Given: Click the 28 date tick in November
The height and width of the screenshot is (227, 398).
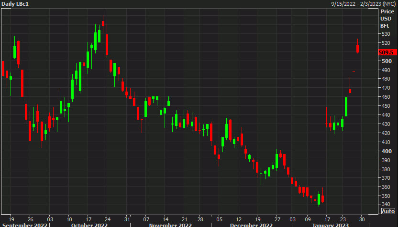Looking at the screenshot, I should click(200, 219).
